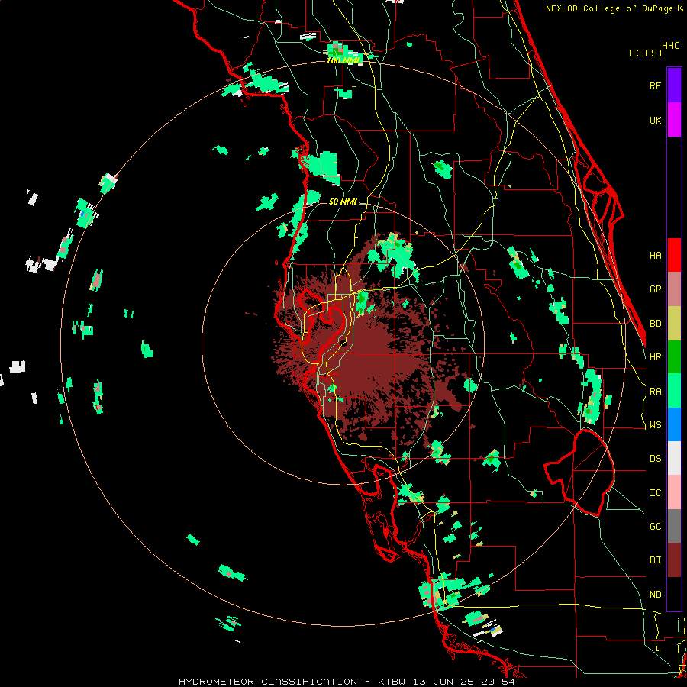The width and height of the screenshot is (687, 687).
Task: Click the DS white legend swatch
Action: pyautogui.click(x=674, y=458)
